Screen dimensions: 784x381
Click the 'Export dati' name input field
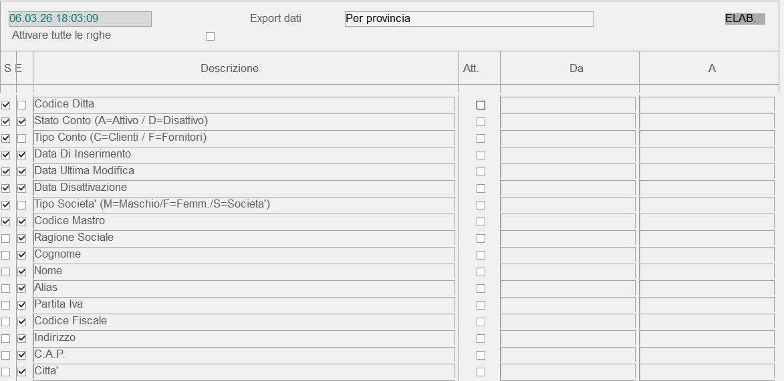pos(469,19)
